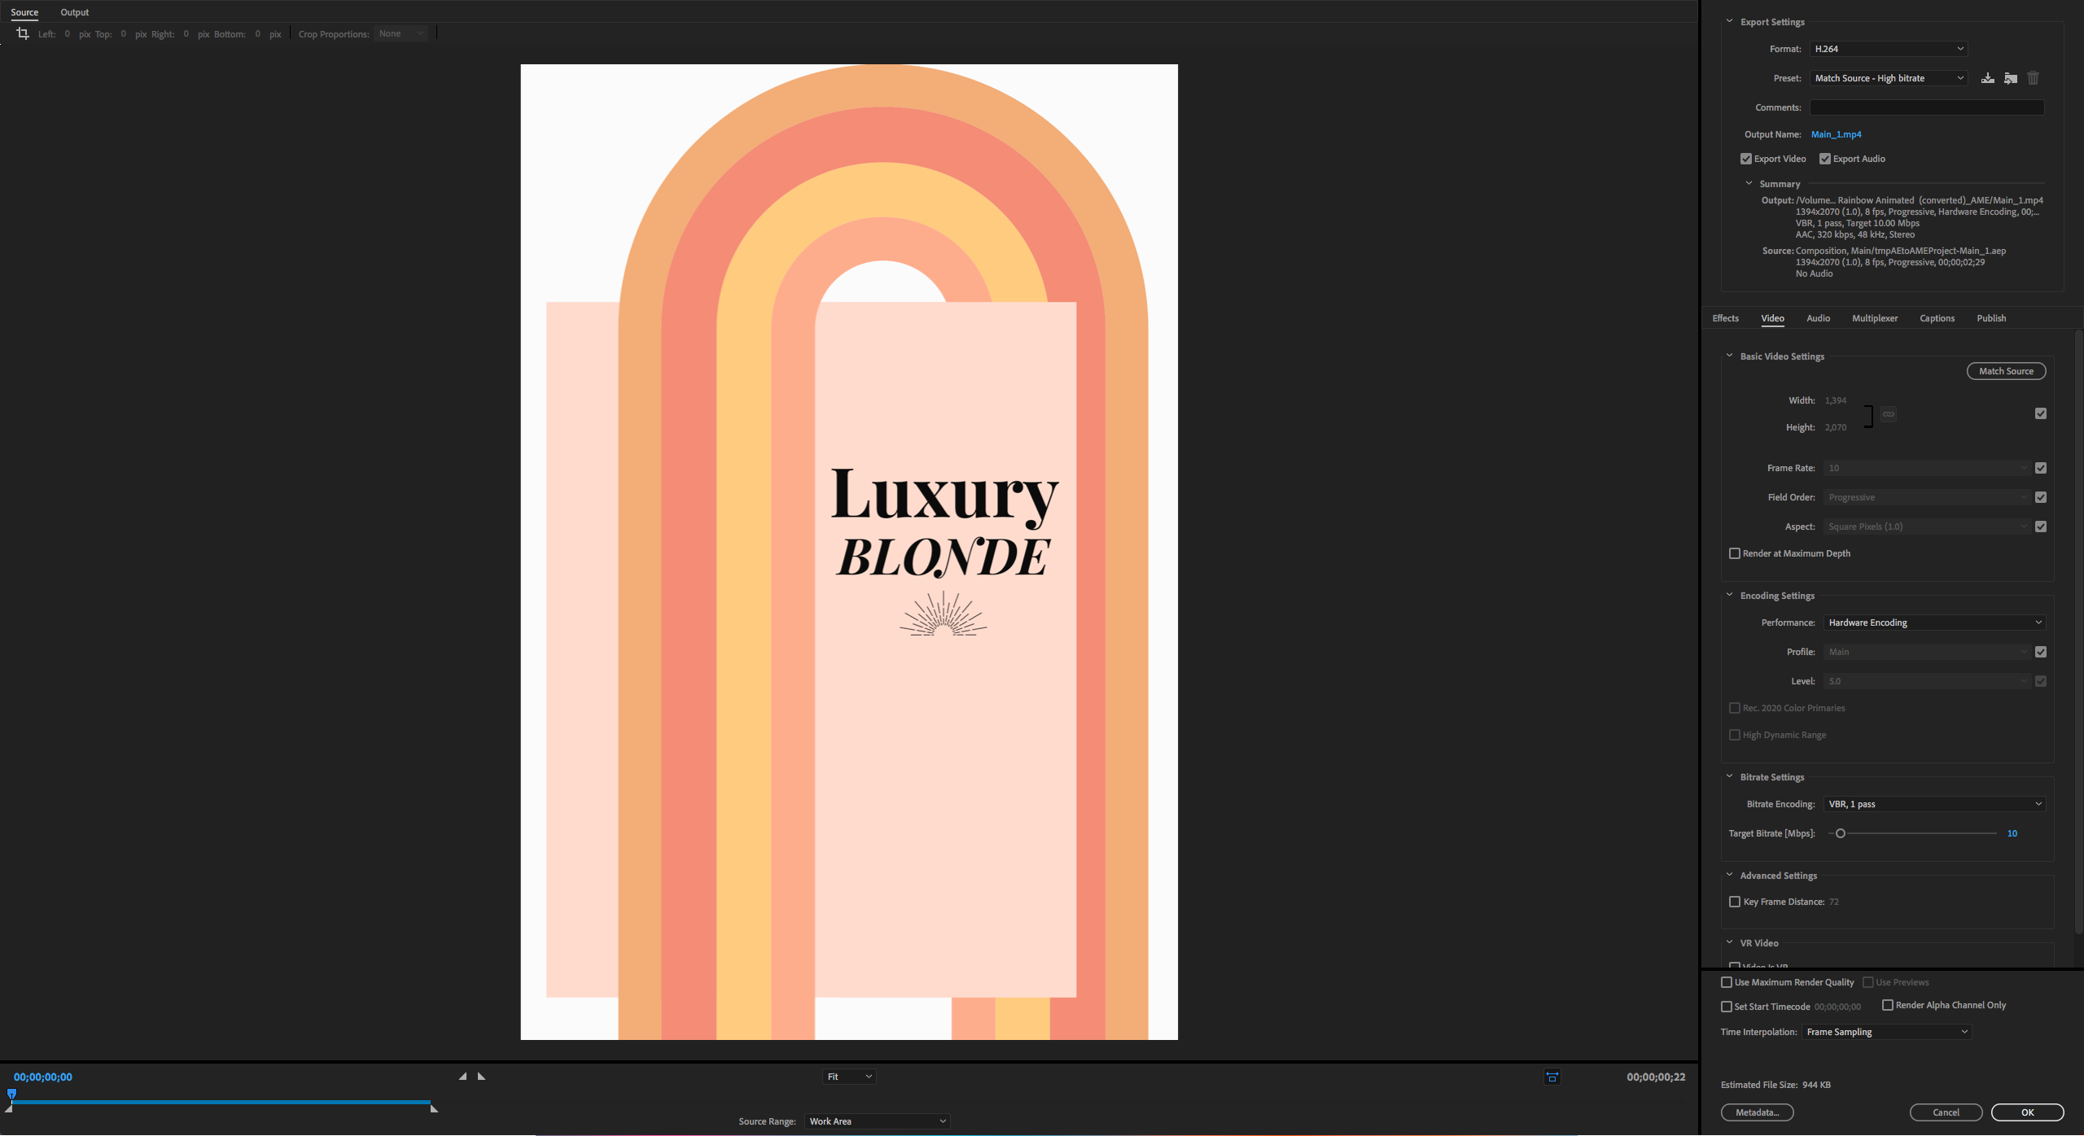Open the Fit zoom level dropdown
Viewport: 2084px width, 1136px height.
coord(849,1077)
